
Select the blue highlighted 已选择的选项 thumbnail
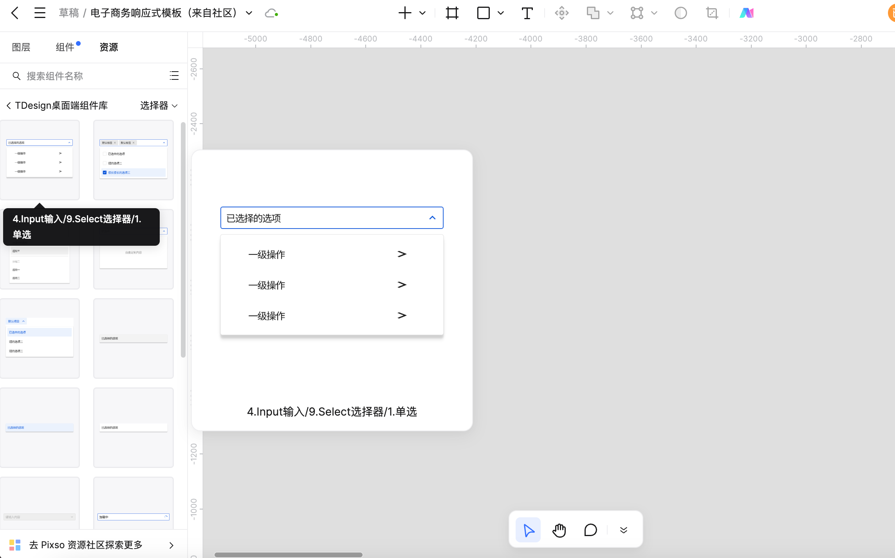pos(40,427)
